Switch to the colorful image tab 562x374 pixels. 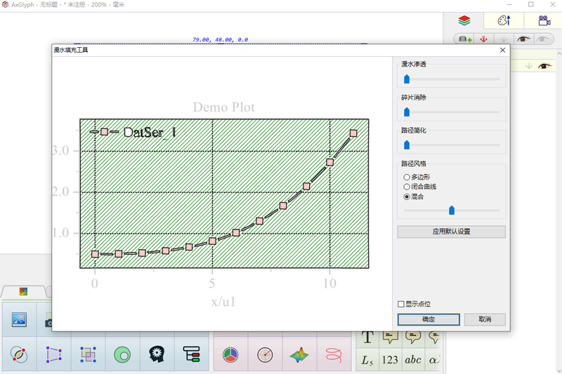(x=23, y=292)
